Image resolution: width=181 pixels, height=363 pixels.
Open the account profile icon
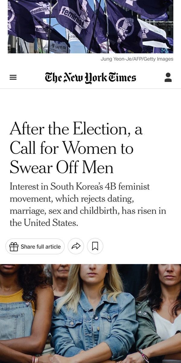coord(168,77)
